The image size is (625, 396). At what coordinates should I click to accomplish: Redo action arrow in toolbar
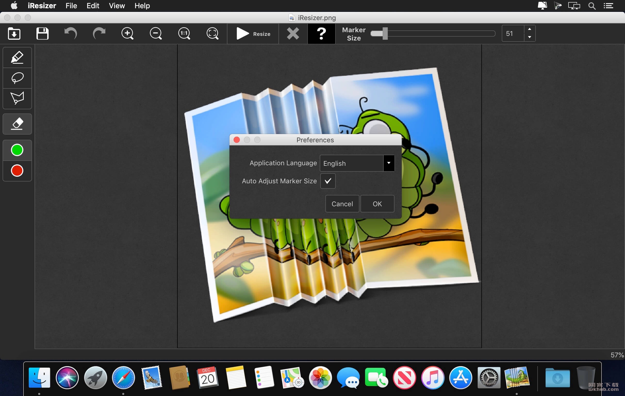(99, 34)
